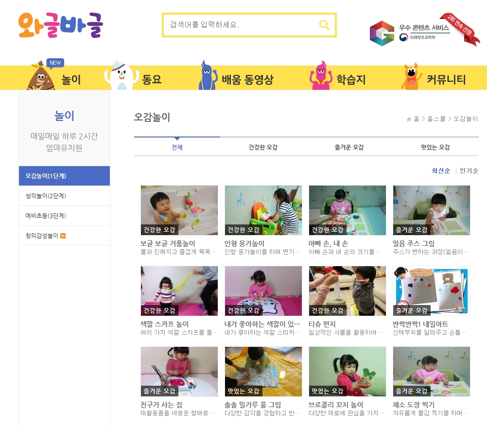Sort the list by 최신순
The height and width of the screenshot is (426, 487).
[441, 170]
